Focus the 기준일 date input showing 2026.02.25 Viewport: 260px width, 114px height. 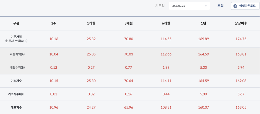tap(187, 6)
